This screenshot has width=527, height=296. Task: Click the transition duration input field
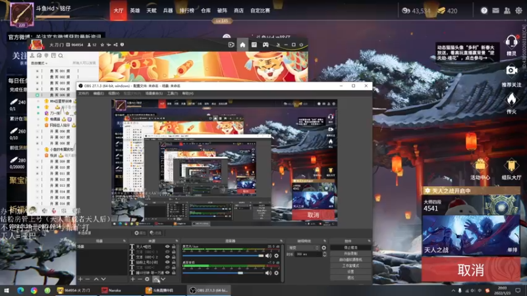tap(308, 255)
